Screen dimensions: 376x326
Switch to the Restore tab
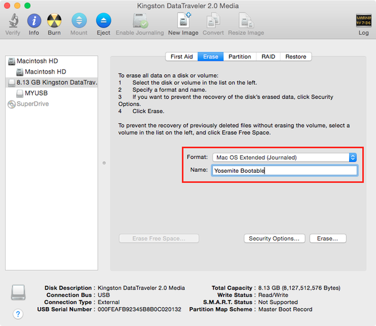point(296,57)
